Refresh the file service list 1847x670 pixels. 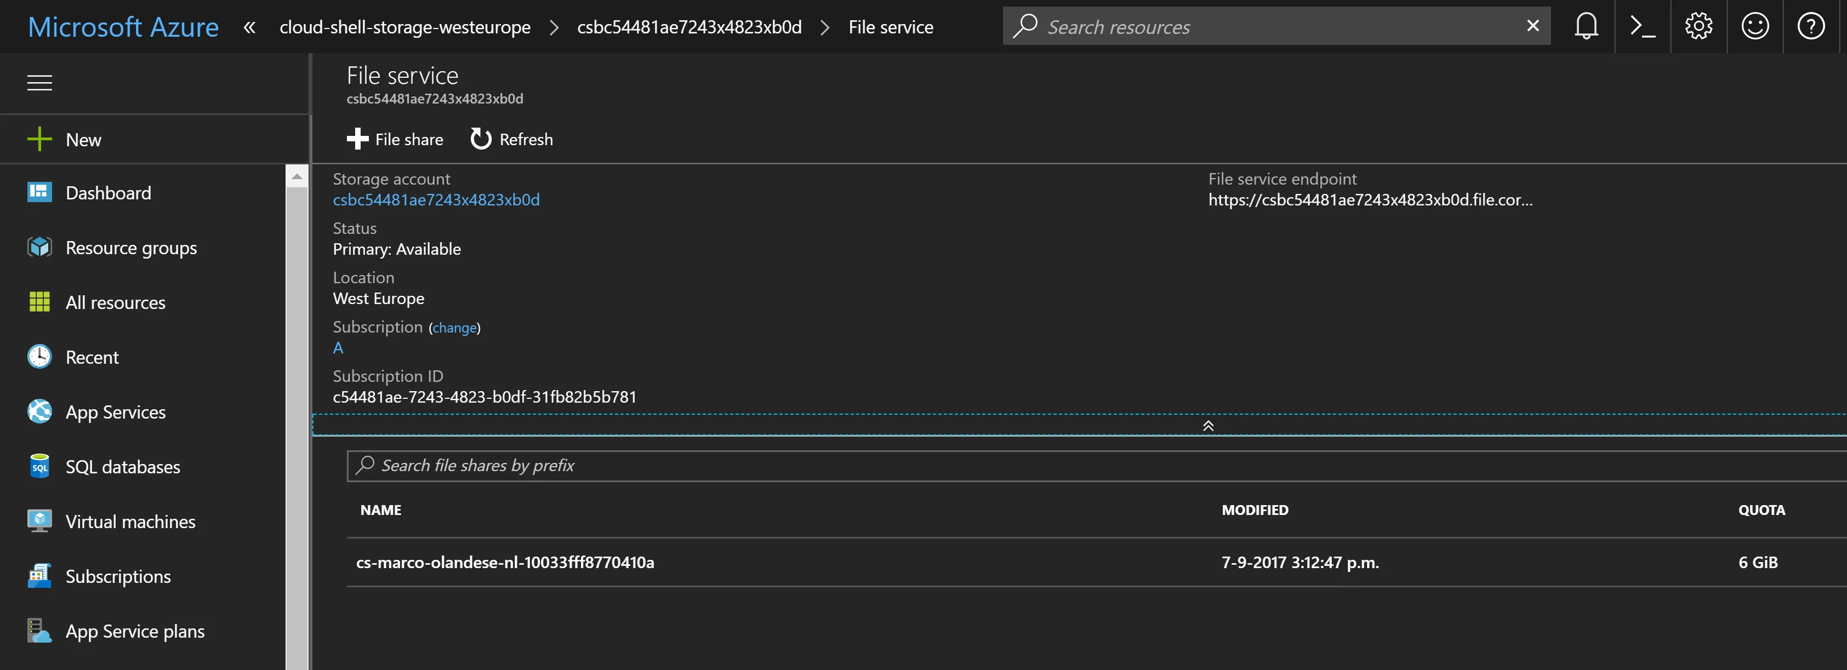pos(511,139)
